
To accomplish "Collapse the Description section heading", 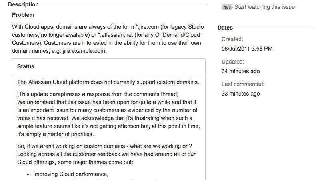I will pos(23,4).
